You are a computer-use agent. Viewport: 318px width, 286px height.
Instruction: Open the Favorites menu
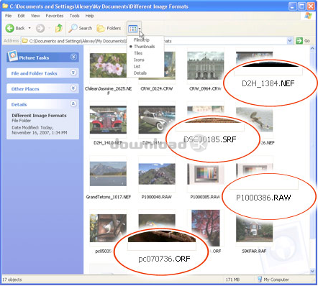pyautogui.click(x=55, y=16)
